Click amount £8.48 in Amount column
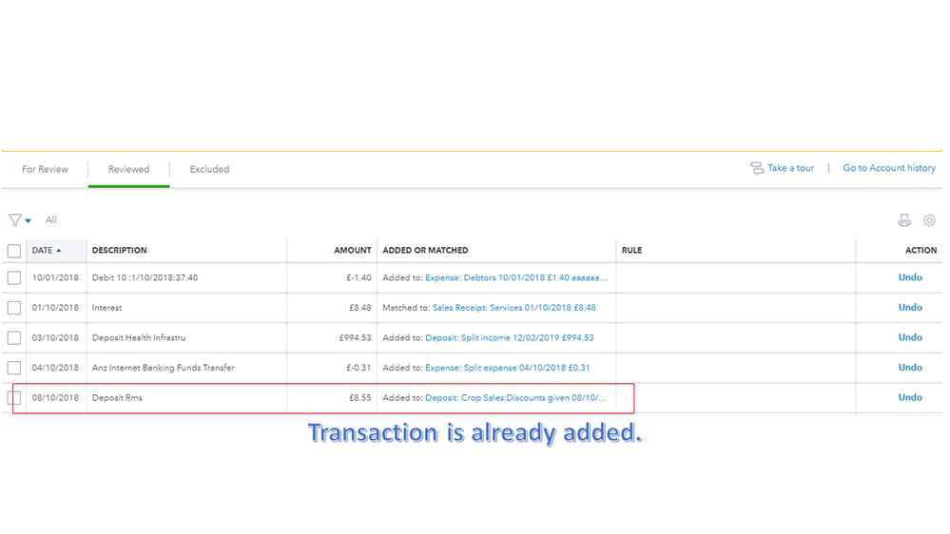The image size is (950, 534). click(x=359, y=308)
